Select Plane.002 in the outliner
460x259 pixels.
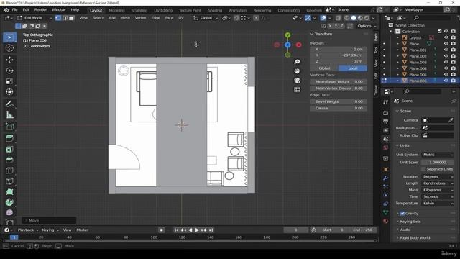(418, 56)
